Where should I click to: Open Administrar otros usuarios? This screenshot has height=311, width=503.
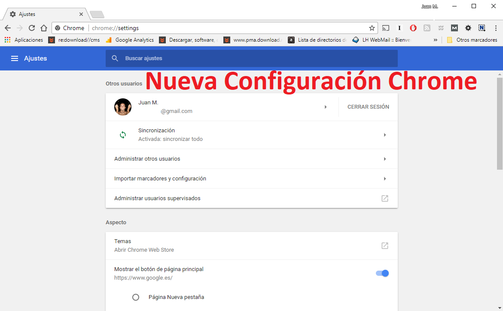coord(252,159)
